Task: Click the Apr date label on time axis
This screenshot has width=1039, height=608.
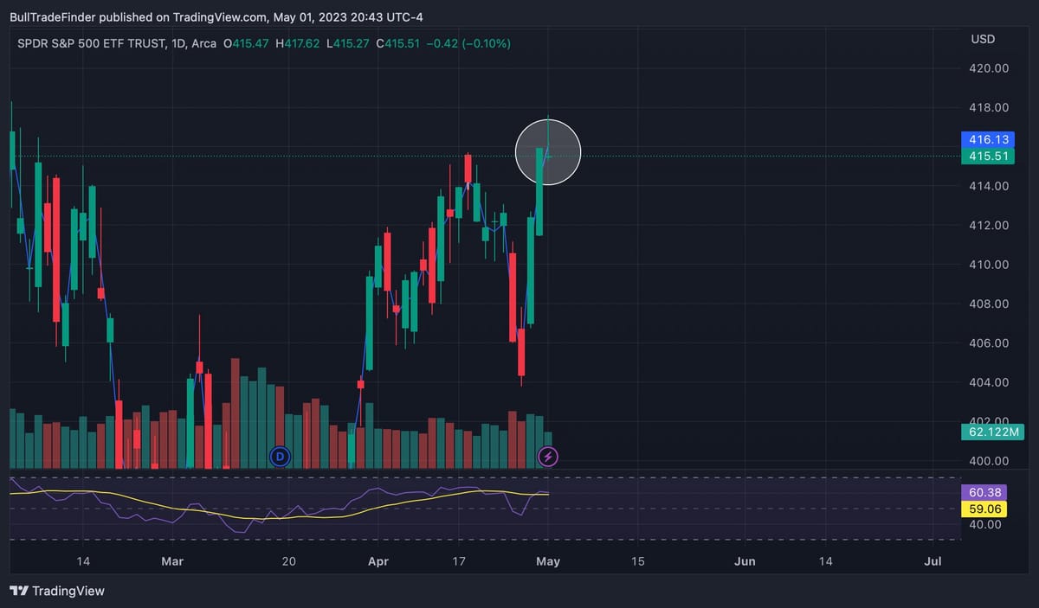Action: click(378, 561)
